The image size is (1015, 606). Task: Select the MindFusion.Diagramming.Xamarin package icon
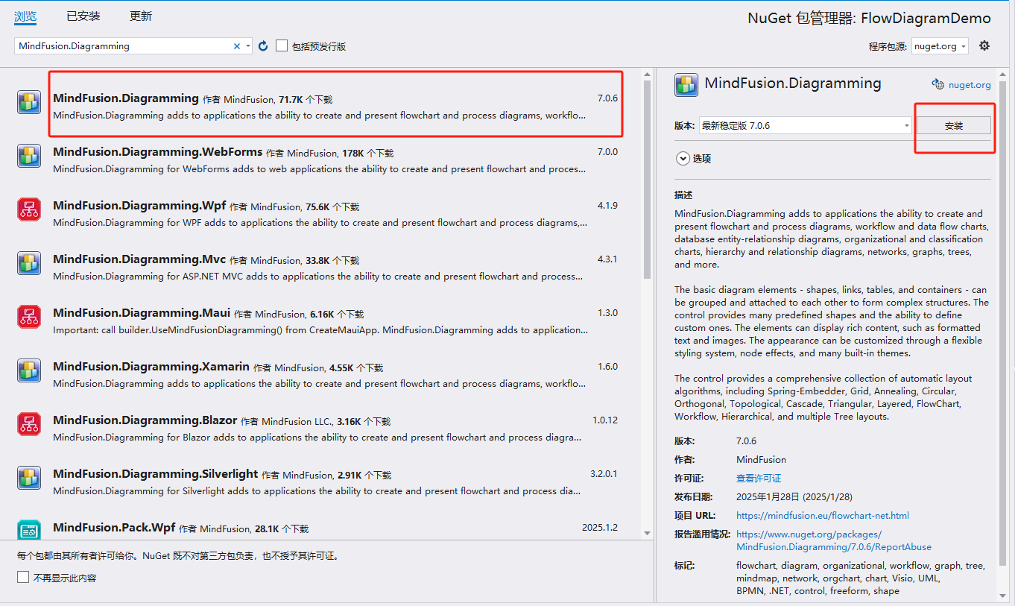click(x=29, y=370)
